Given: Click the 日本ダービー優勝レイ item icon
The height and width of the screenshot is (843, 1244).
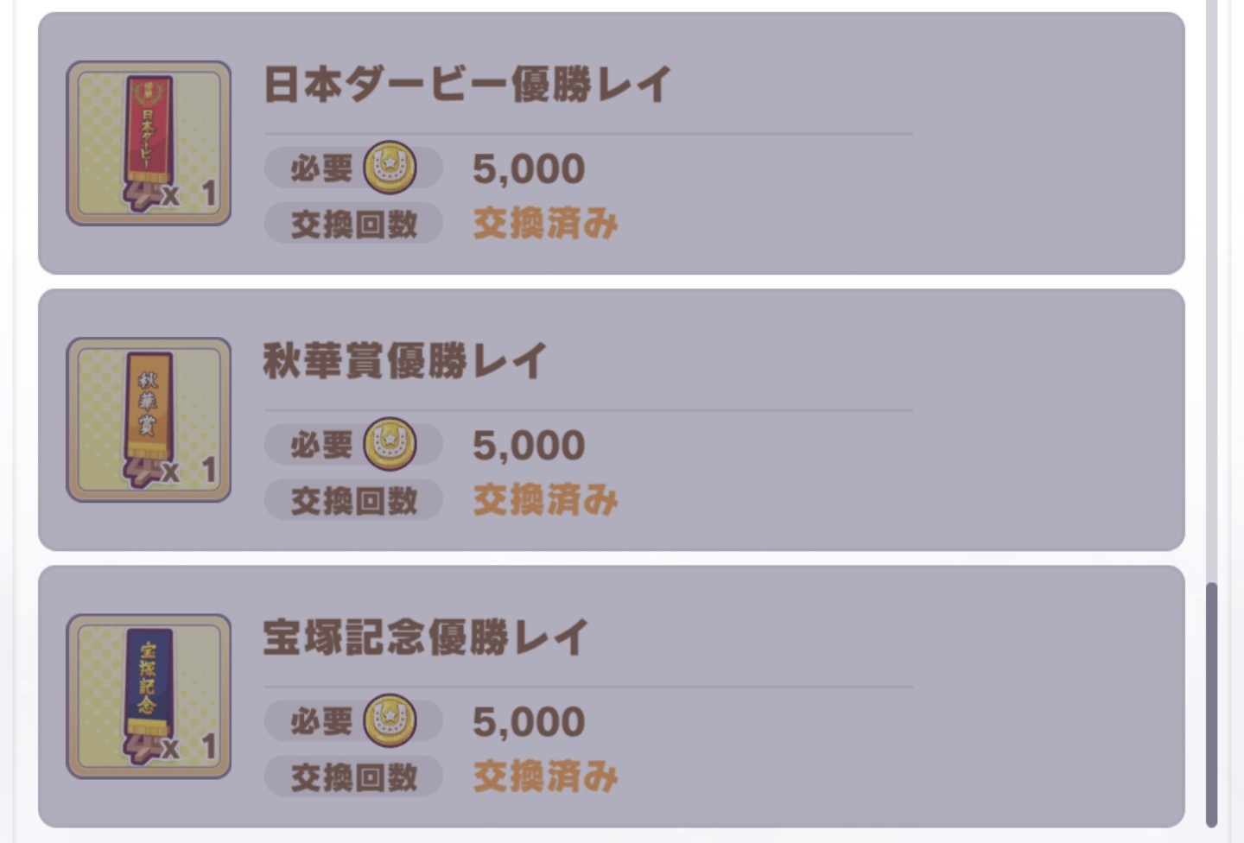Looking at the screenshot, I should 149,143.
